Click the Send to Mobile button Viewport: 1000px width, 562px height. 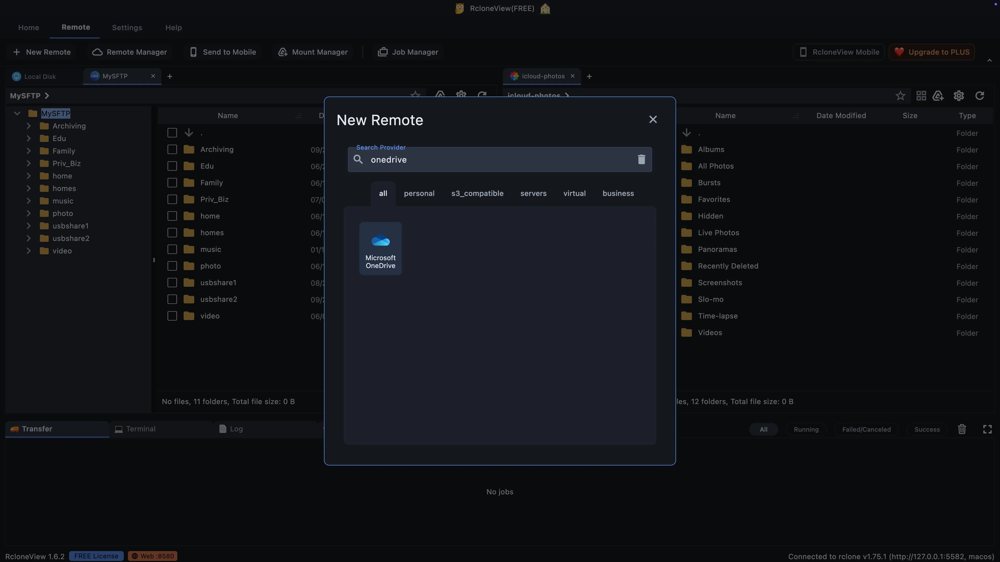[223, 52]
